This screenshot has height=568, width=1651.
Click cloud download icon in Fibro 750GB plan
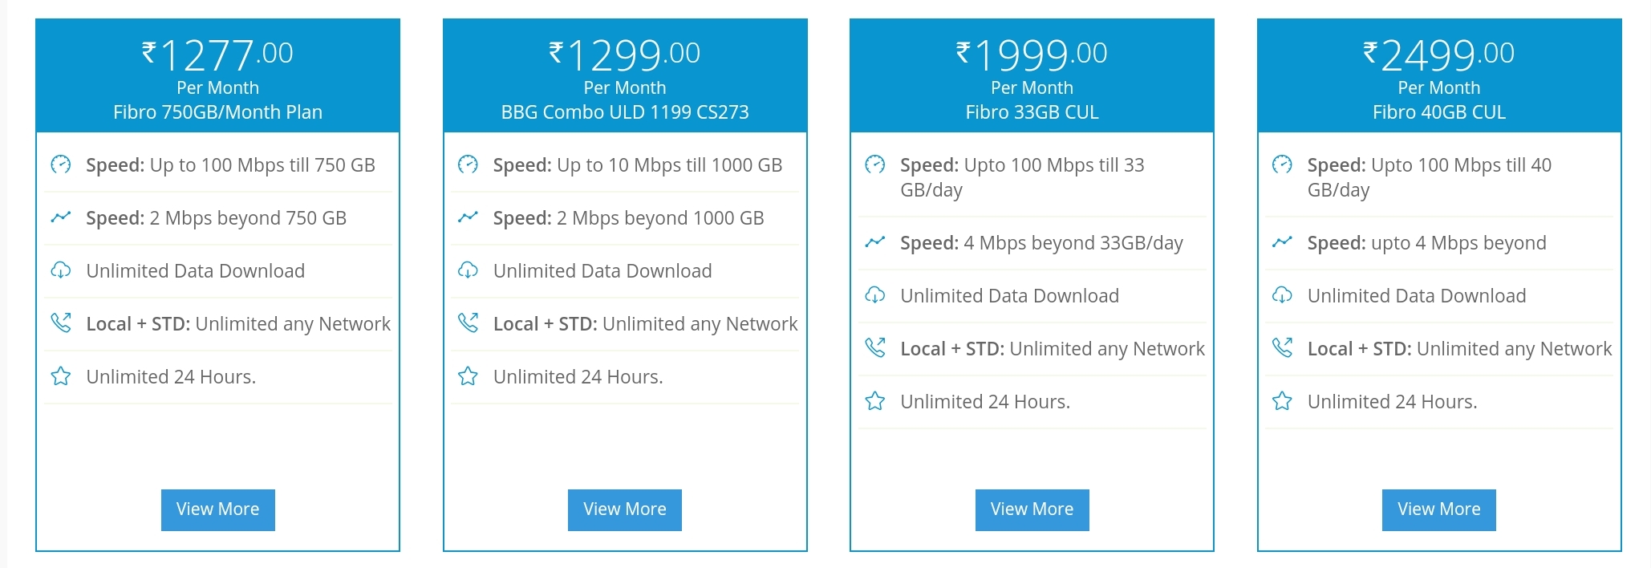pos(61,270)
